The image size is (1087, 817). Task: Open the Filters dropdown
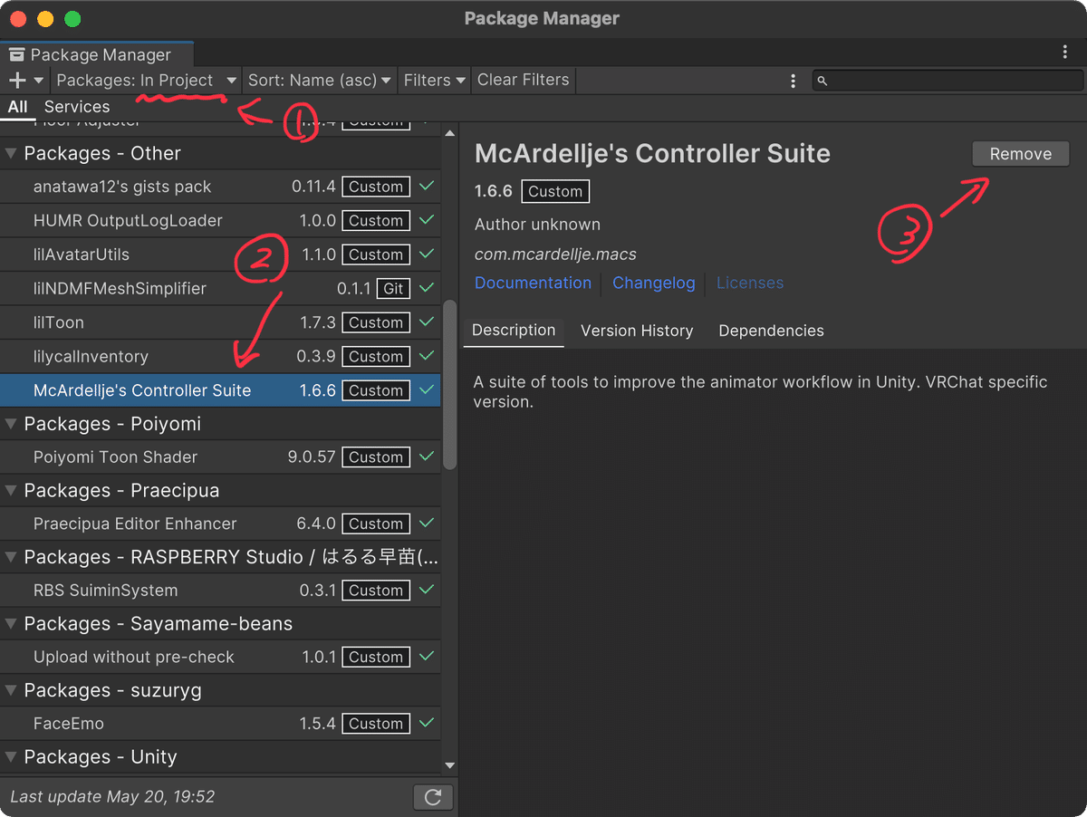pos(434,80)
